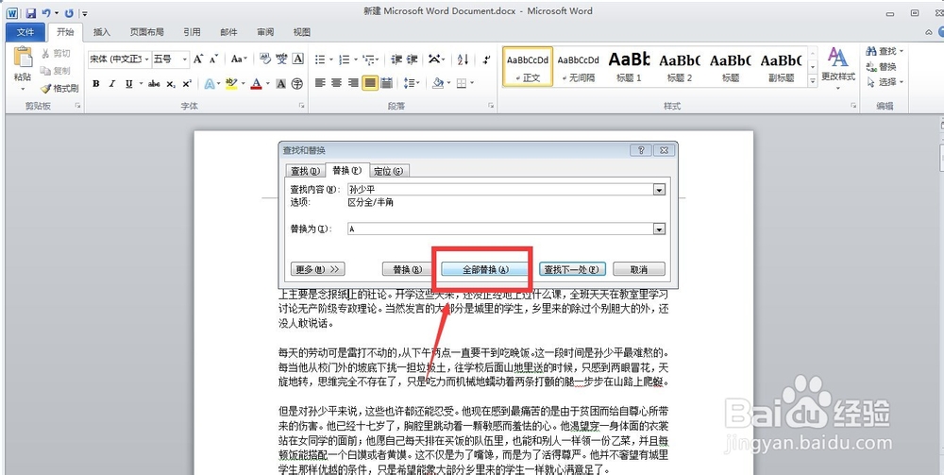Click the Clear Formatting icon

pos(265,59)
